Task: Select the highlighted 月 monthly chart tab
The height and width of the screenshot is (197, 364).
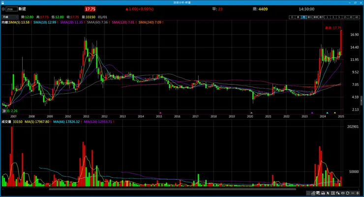Action: (304, 17)
